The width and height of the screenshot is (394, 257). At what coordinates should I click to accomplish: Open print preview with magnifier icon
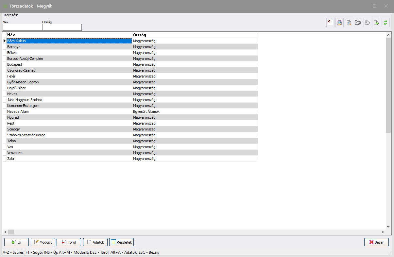[349, 23]
